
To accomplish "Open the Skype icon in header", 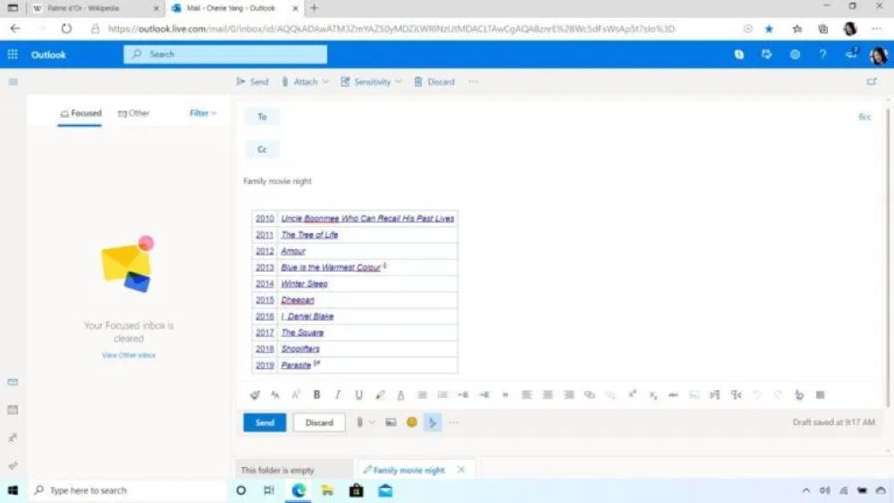I will coord(739,54).
